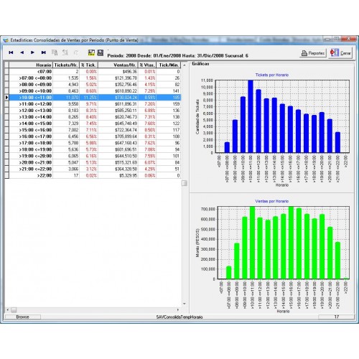Viewport: 359px width, 359px height.
Task: Click the black-and-white chart icon
Action: 101,52
